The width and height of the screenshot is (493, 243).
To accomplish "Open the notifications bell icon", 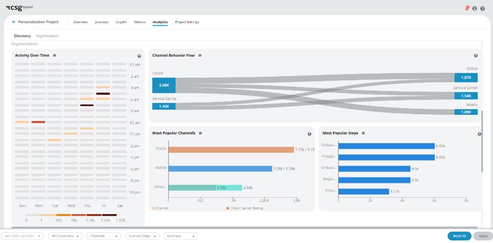I will click(467, 9).
